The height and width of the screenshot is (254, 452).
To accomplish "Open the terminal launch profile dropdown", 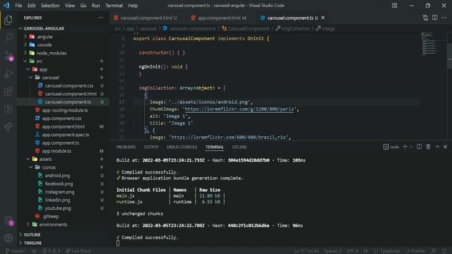I will [x=411, y=147].
